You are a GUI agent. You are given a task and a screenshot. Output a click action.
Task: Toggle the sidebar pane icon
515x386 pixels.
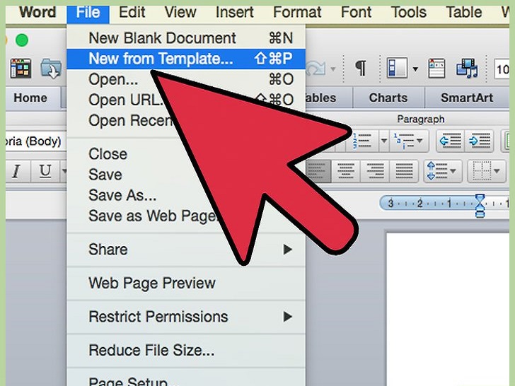click(397, 68)
